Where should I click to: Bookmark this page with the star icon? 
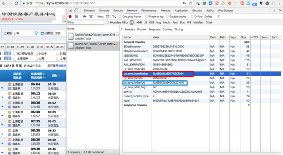190,3
